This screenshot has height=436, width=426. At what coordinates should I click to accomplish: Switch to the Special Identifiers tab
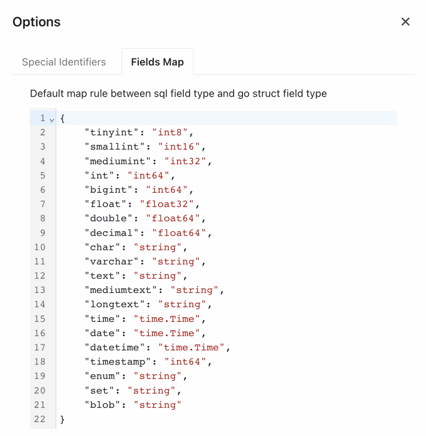(64, 62)
